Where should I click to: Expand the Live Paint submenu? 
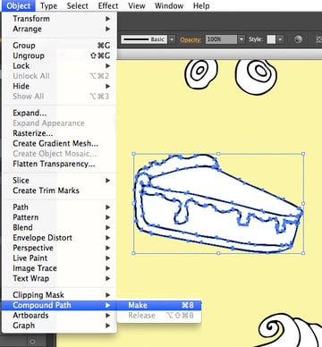point(59,258)
